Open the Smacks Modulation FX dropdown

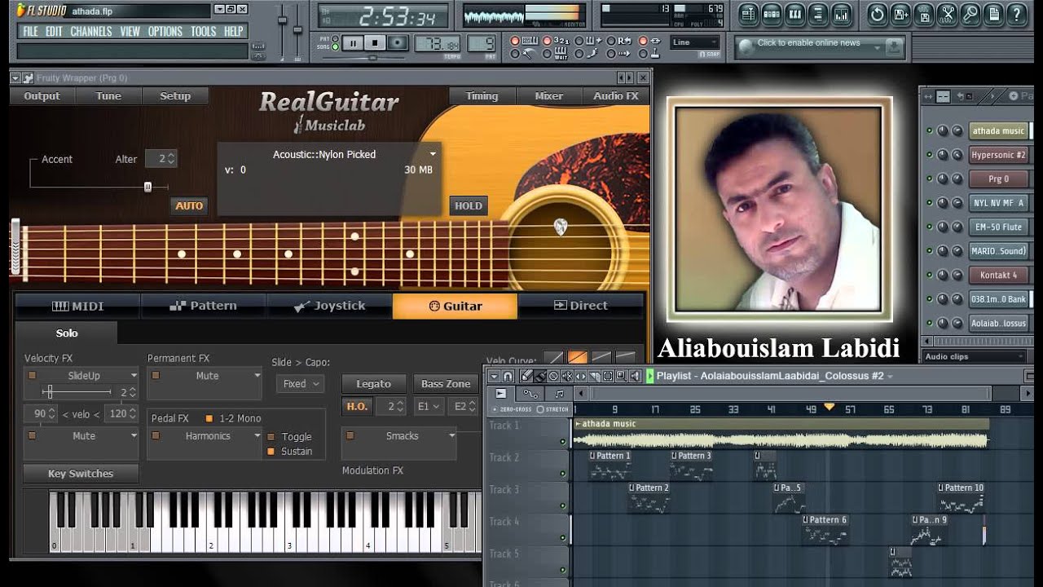coord(451,436)
